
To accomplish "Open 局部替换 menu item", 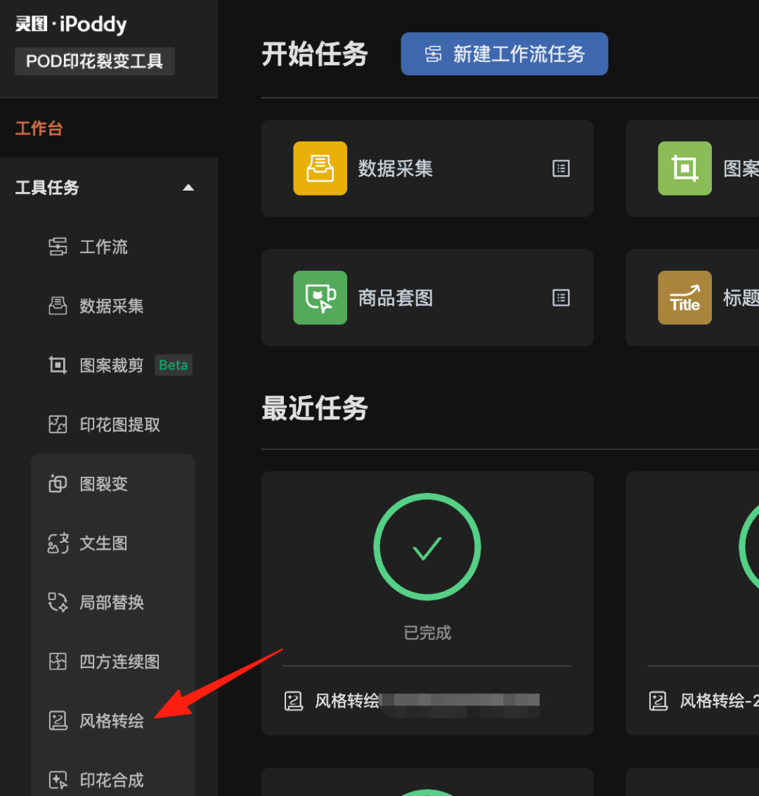I will point(112,603).
